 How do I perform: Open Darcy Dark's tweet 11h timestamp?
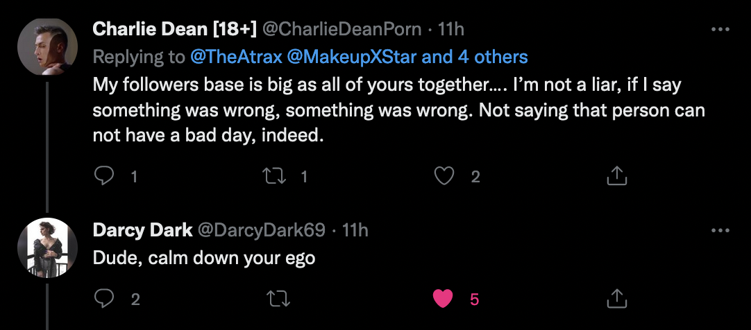coord(355,231)
